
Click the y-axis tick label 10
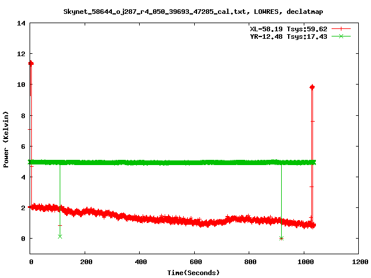[21, 85]
